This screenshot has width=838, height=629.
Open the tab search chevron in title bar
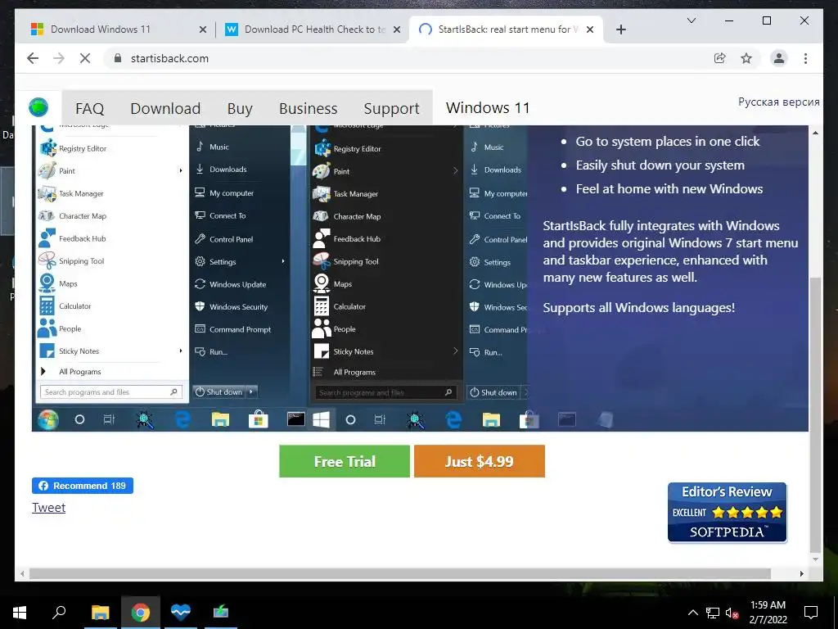(691, 20)
